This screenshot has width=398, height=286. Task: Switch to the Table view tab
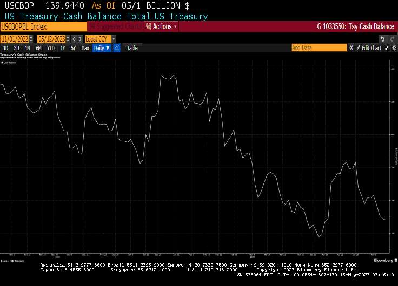[132, 48]
